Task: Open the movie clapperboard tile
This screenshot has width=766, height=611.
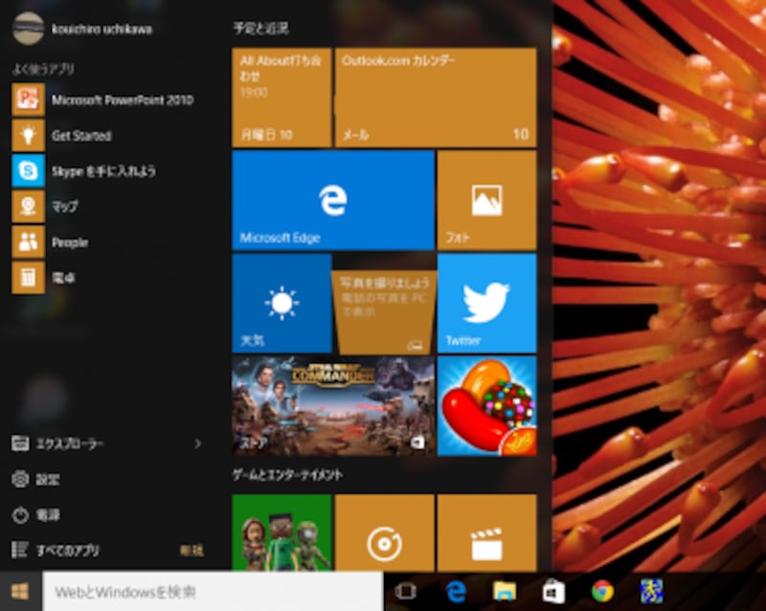Action: point(487,532)
